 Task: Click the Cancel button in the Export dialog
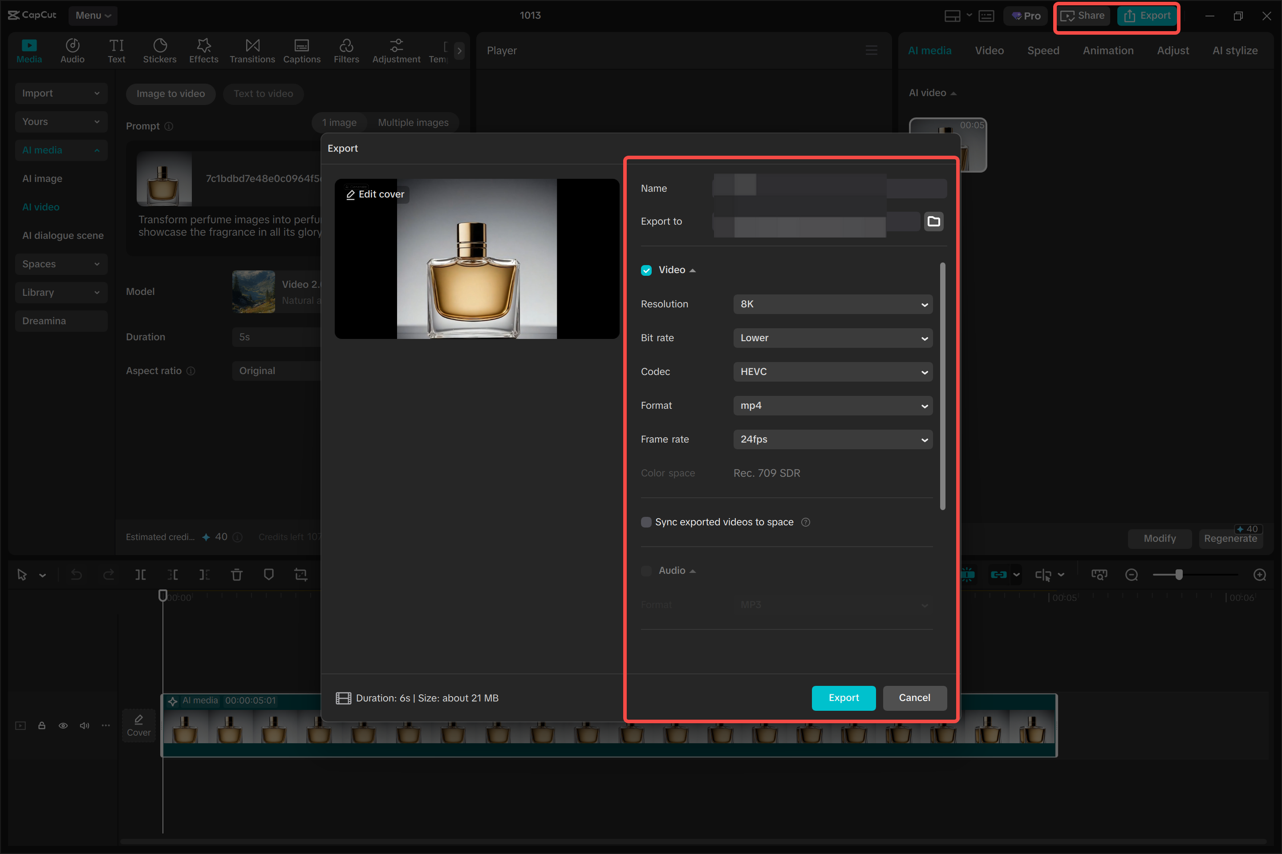pos(914,698)
